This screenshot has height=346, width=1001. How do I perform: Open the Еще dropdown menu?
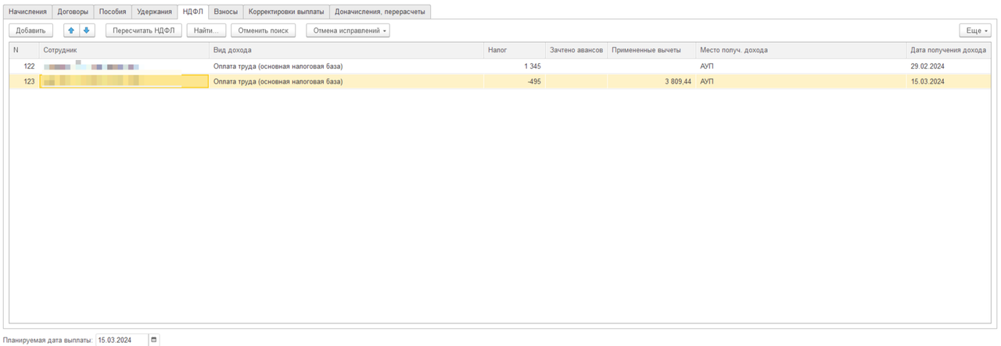975,30
